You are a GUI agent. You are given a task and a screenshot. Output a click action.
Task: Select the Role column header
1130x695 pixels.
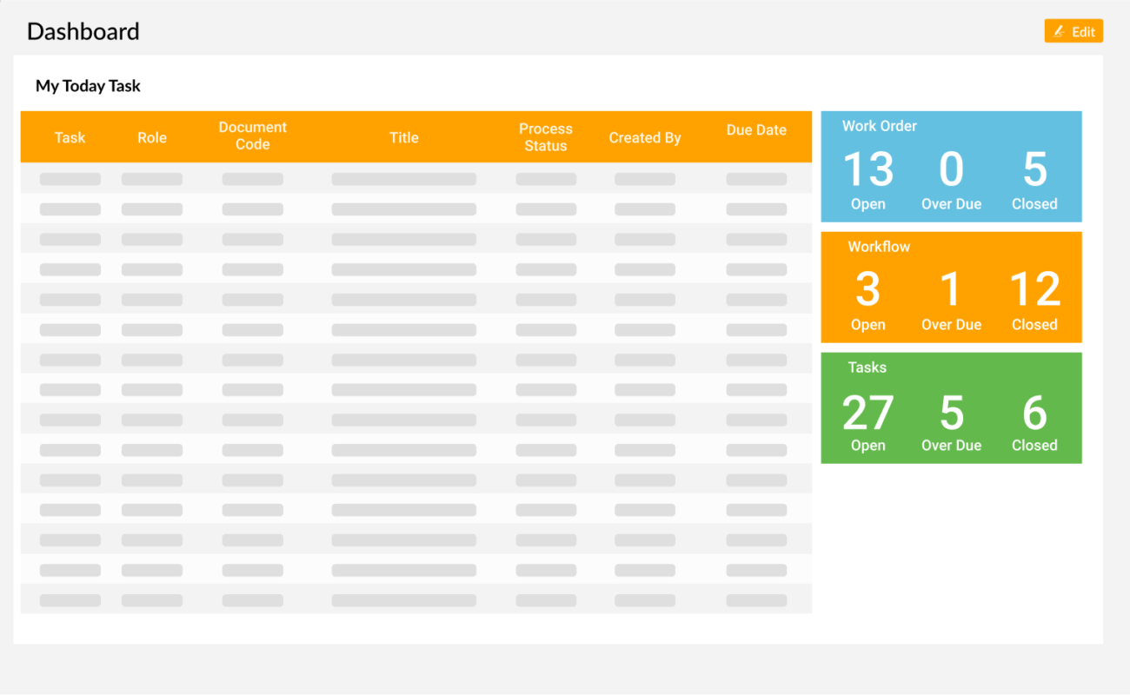click(152, 137)
